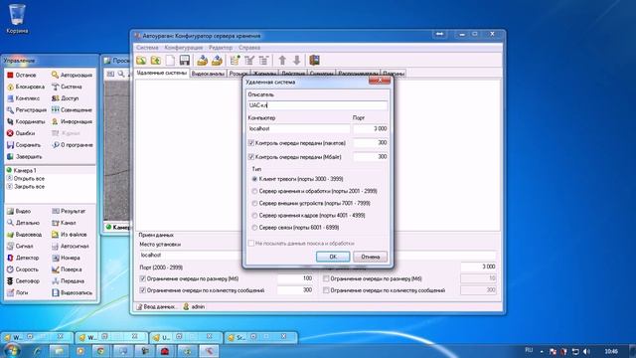
Task: Click Из файлов in the Управление panel
Action: click(x=70, y=235)
